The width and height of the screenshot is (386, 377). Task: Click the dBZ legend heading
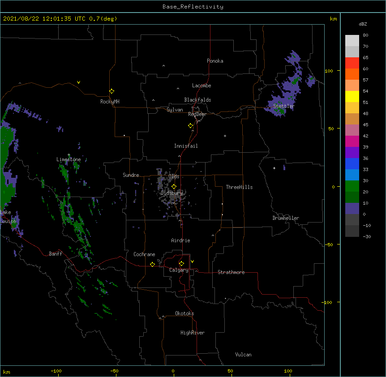click(x=363, y=24)
